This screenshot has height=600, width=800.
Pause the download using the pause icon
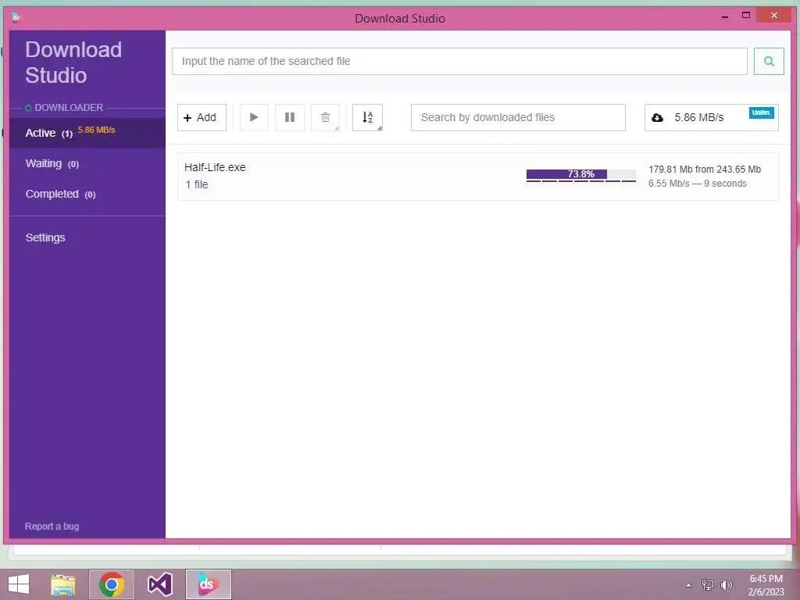pos(290,117)
